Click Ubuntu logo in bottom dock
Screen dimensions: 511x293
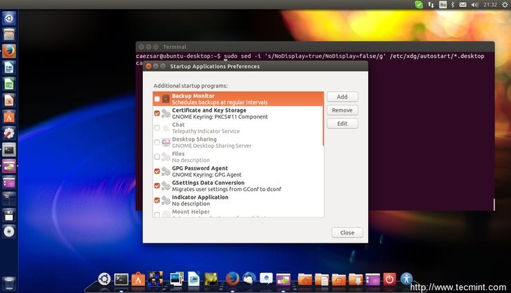(104, 279)
